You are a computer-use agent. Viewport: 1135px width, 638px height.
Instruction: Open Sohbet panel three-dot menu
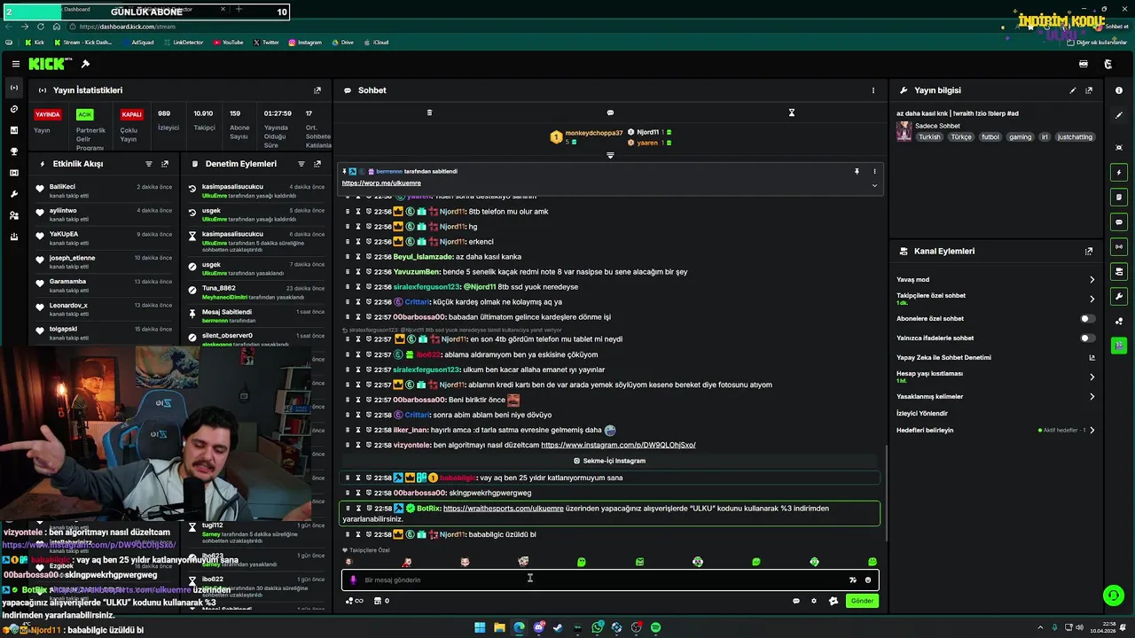[x=873, y=90]
